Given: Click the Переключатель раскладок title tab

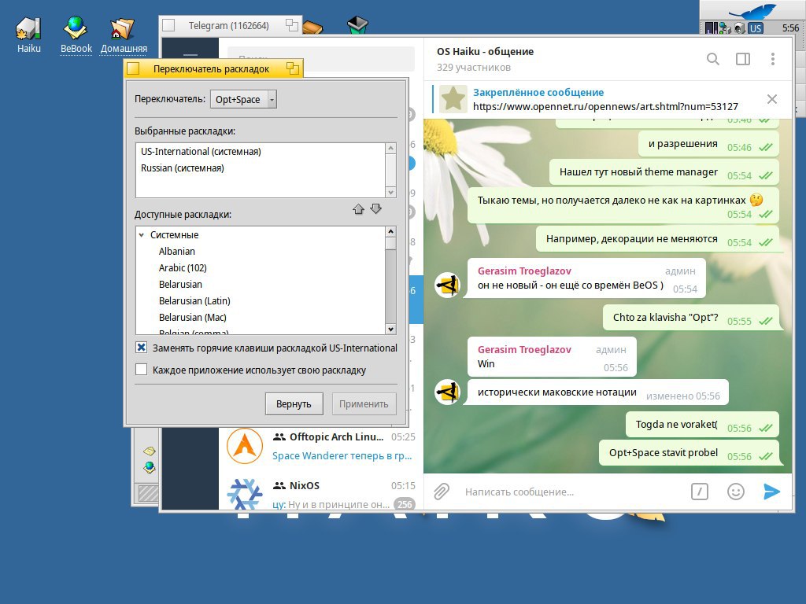Looking at the screenshot, I should click(211, 68).
